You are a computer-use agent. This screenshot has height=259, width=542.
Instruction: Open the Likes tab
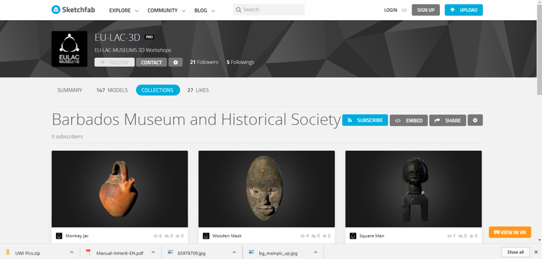pos(198,90)
